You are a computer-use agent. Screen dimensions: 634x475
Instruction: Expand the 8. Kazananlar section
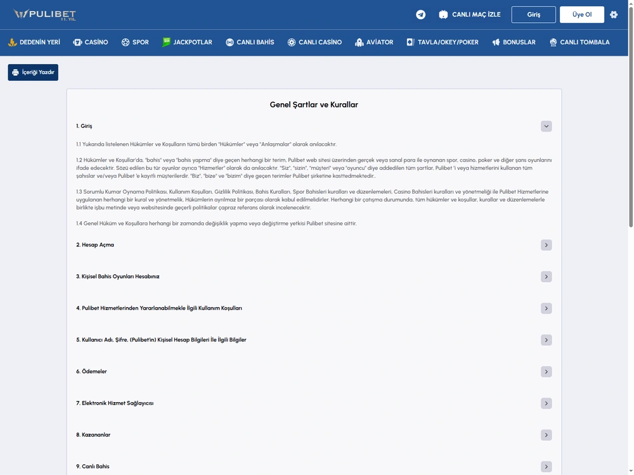tap(547, 434)
